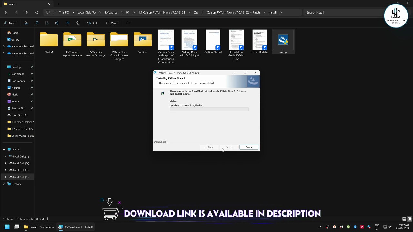This screenshot has height=232, width=413.
Task: Click the disabled Next button in wizard
Action: [229, 147]
